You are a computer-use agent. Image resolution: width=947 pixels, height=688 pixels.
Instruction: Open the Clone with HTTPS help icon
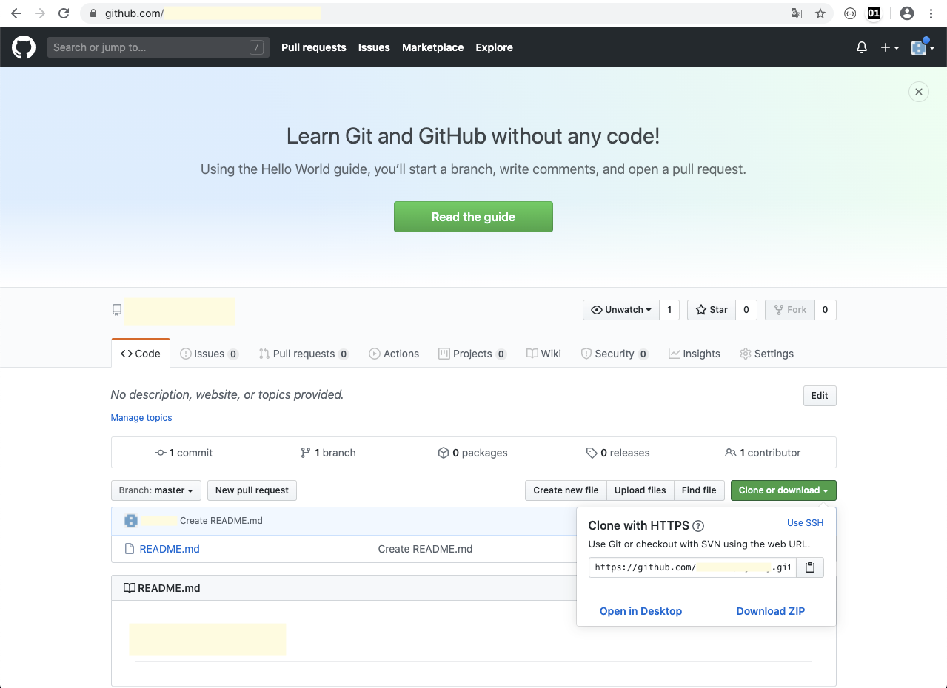point(697,526)
